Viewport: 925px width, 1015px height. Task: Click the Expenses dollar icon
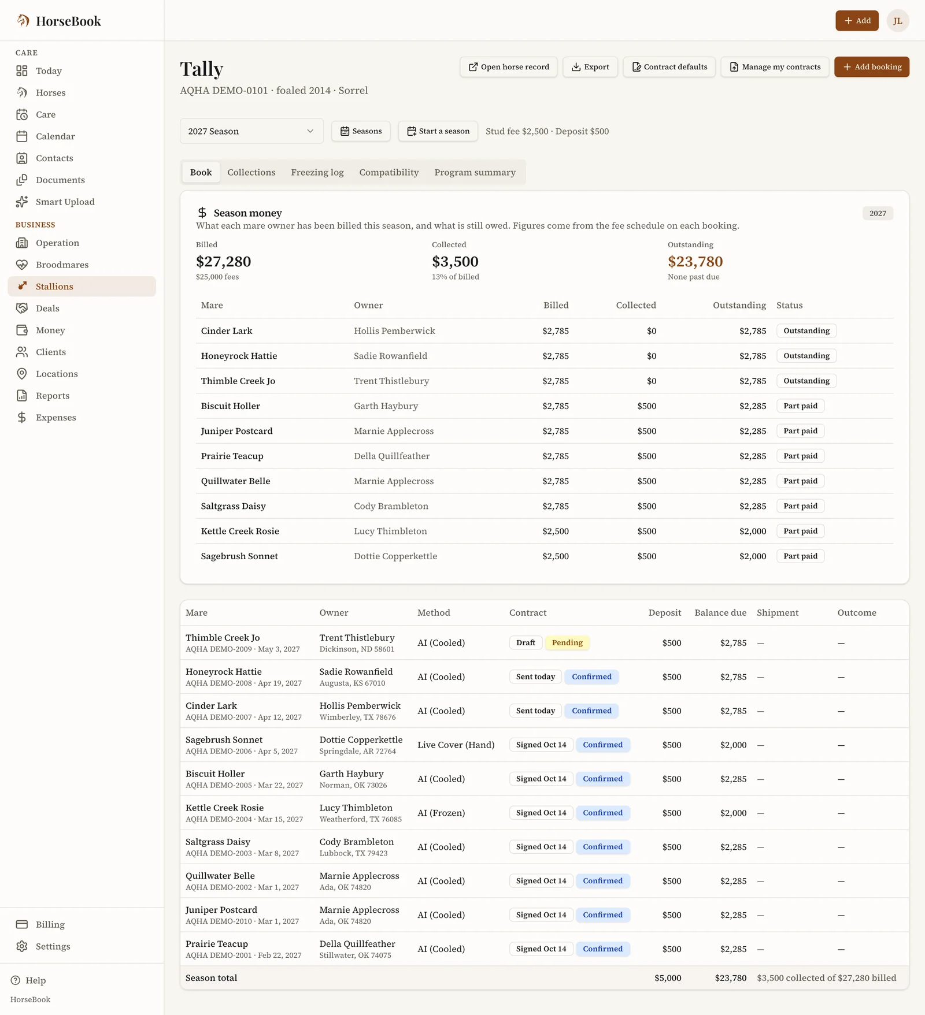click(x=22, y=418)
